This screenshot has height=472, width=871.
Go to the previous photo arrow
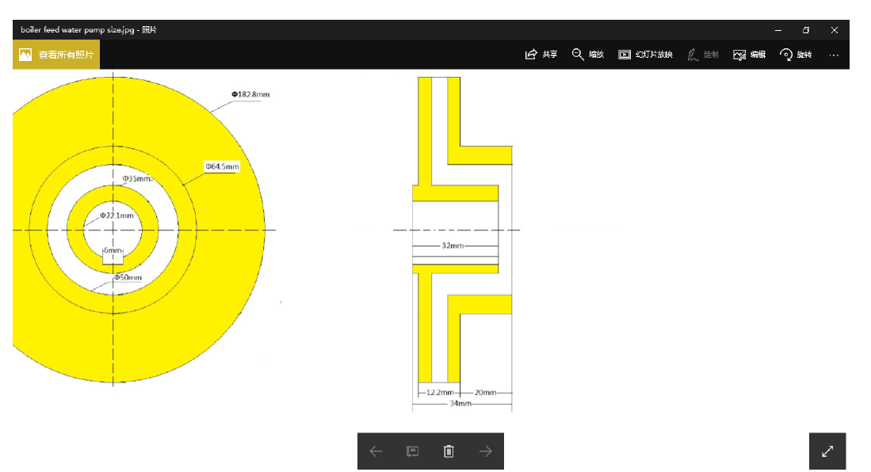click(376, 451)
